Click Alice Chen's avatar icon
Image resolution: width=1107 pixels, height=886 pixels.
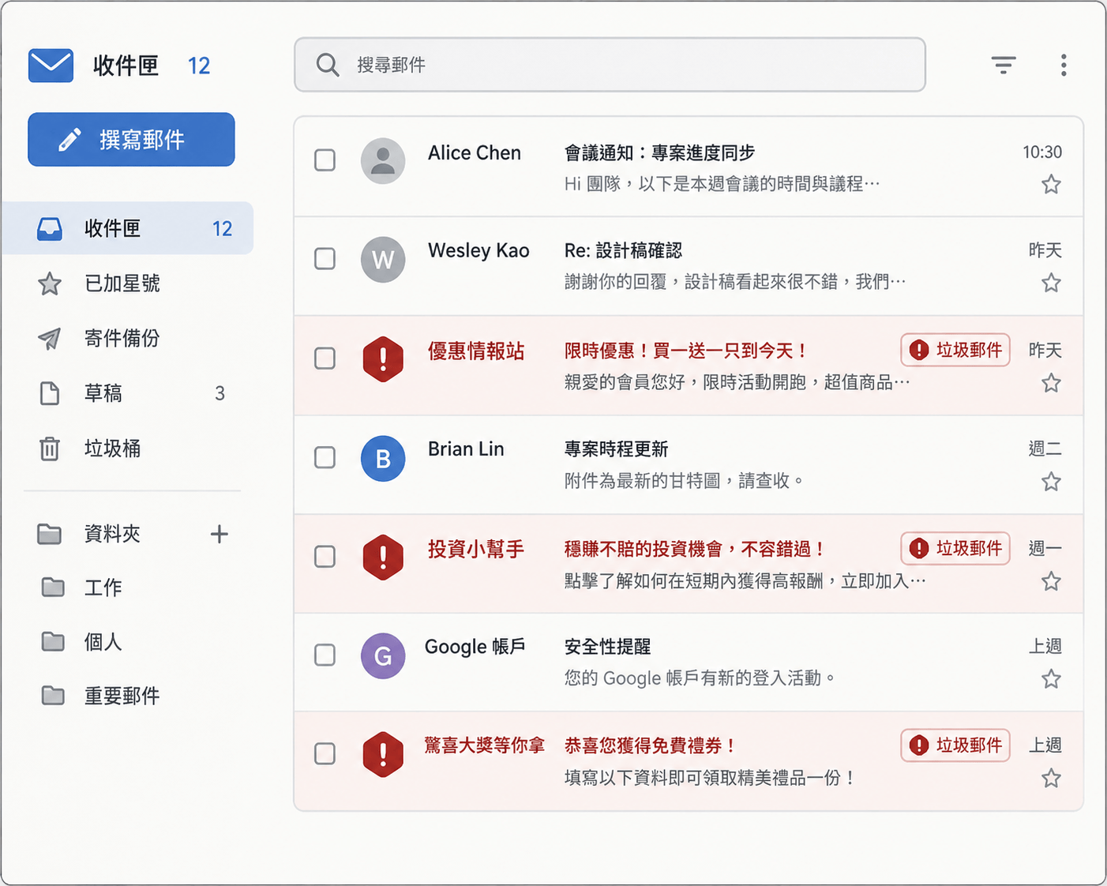tap(383, 161)
